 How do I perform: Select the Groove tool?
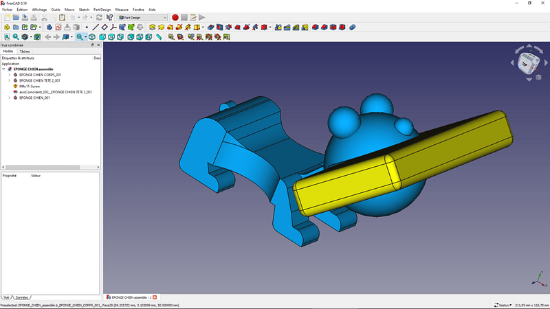pos(229,27)
